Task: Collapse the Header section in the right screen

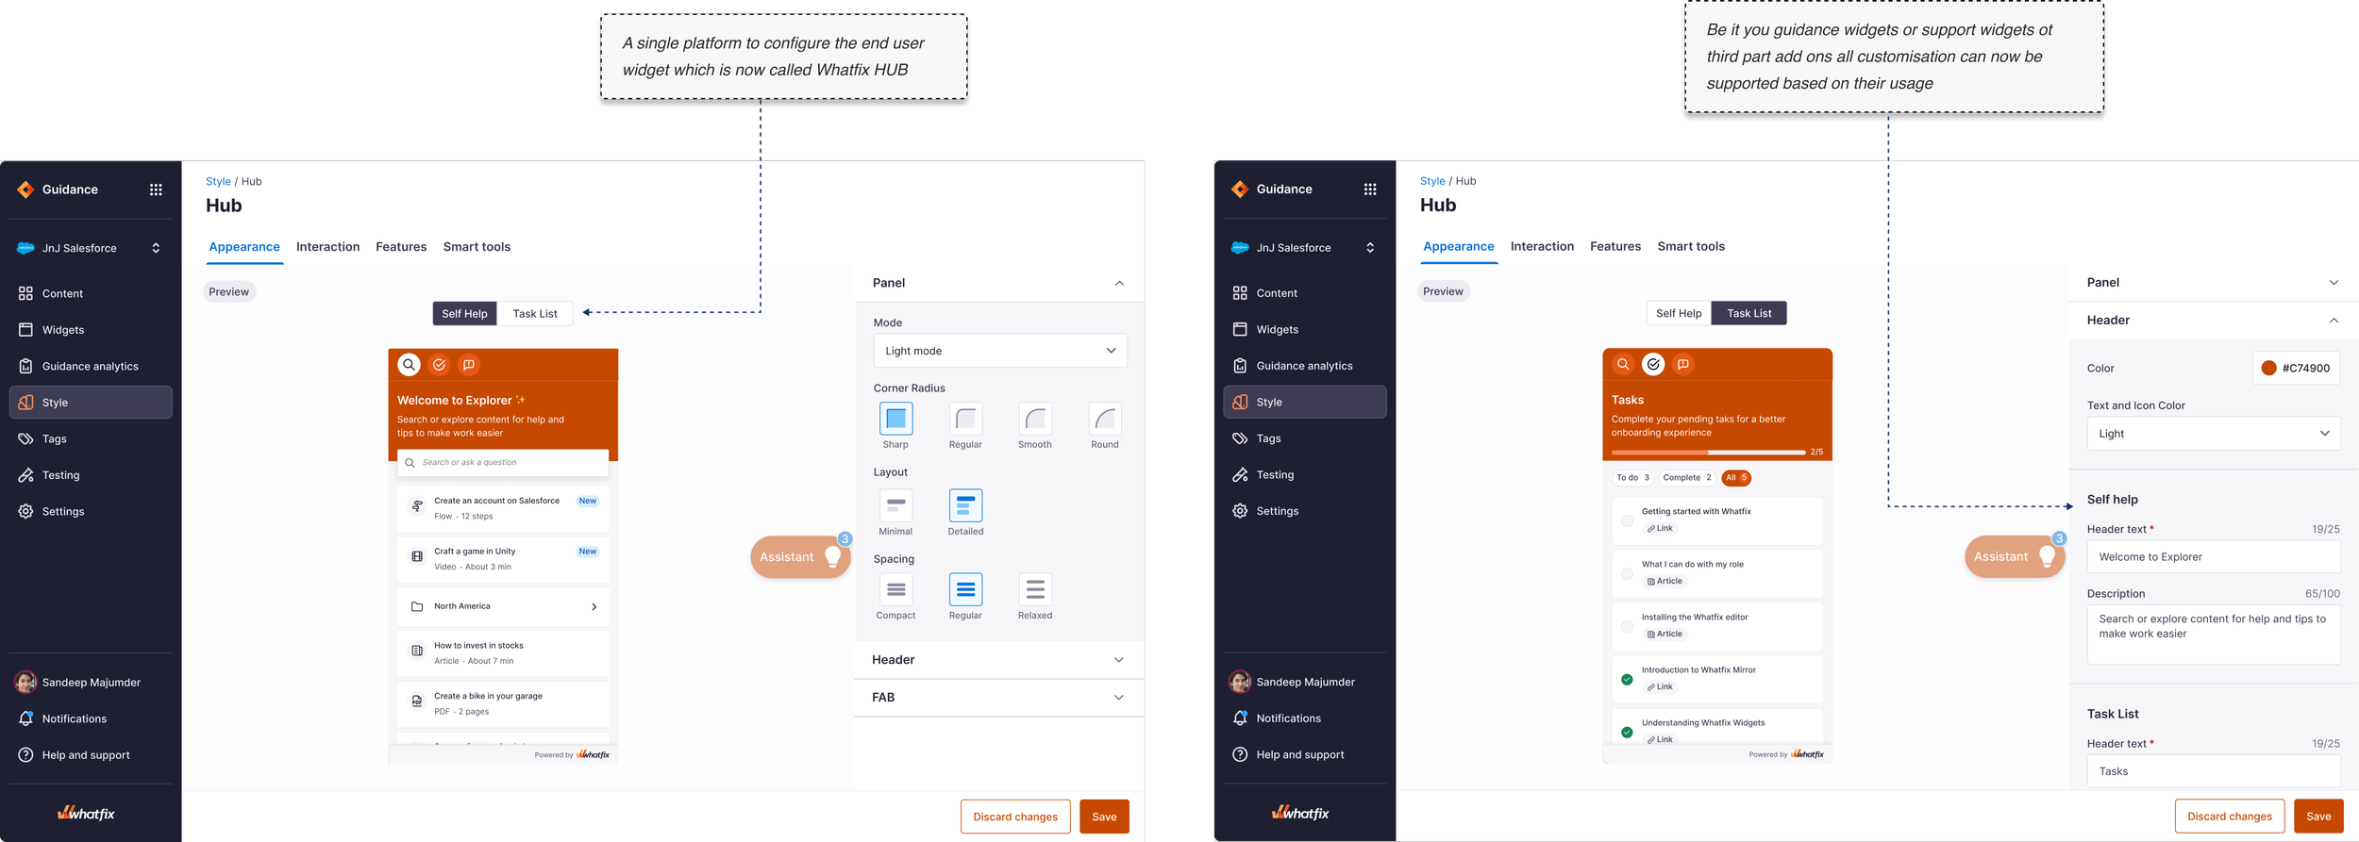Action: tap(2334, 321)
